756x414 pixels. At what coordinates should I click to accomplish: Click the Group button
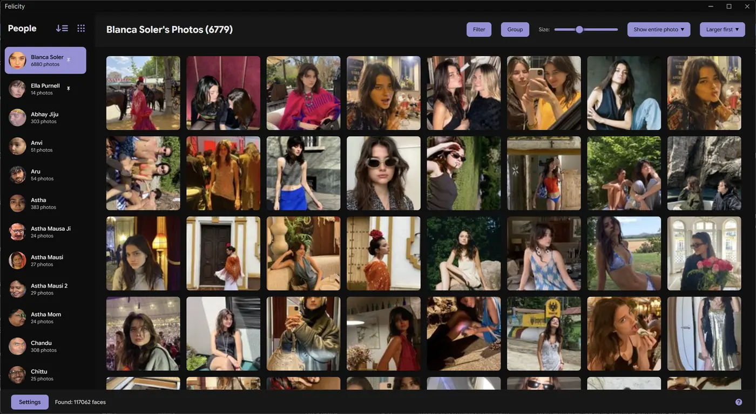point(515,29)
